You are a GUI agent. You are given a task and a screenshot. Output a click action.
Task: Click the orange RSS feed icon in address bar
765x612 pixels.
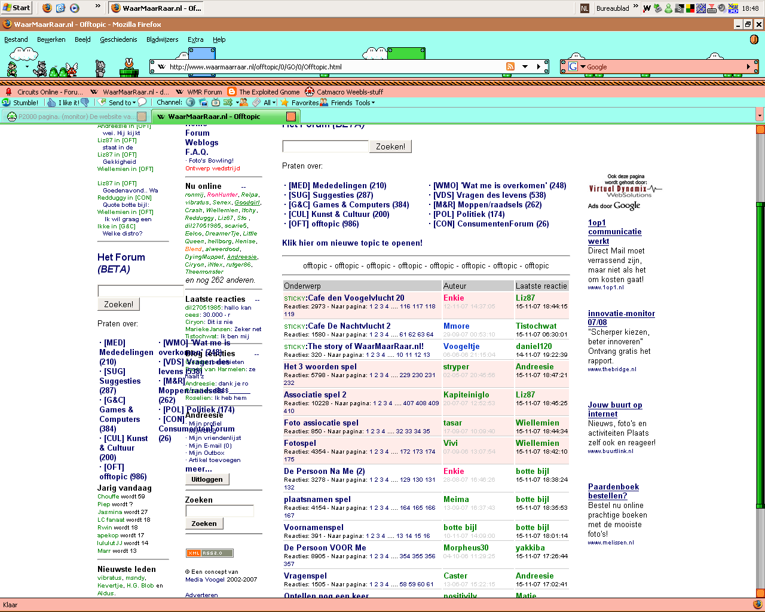coord(510,67)
